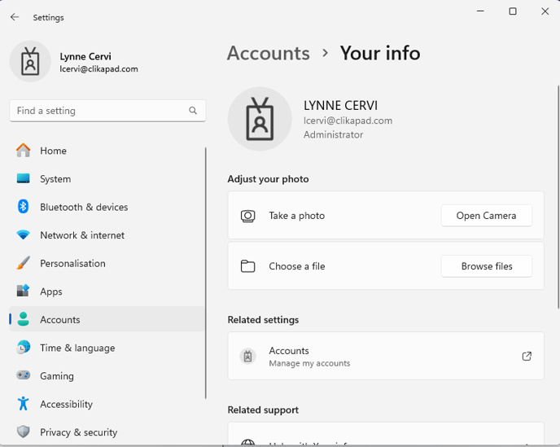Click Accounts in the breadcrumb header
Screen dimensions: 560x447
(268, 53)
